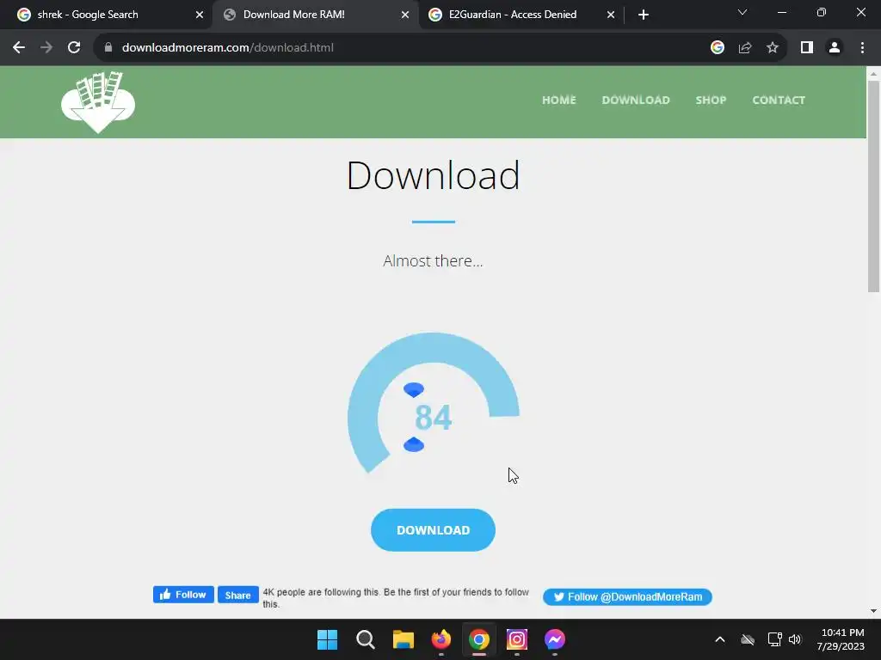Click the circular progress gauge showing 84

click(x=434, y=404)
